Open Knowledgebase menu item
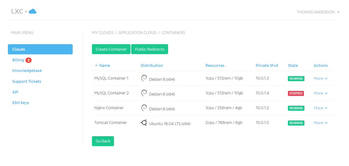Screen dimensions: 349x166 pyautogui.click(x=27, y=71)
